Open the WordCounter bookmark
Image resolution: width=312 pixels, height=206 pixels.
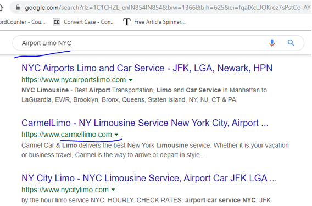(23, 22)
